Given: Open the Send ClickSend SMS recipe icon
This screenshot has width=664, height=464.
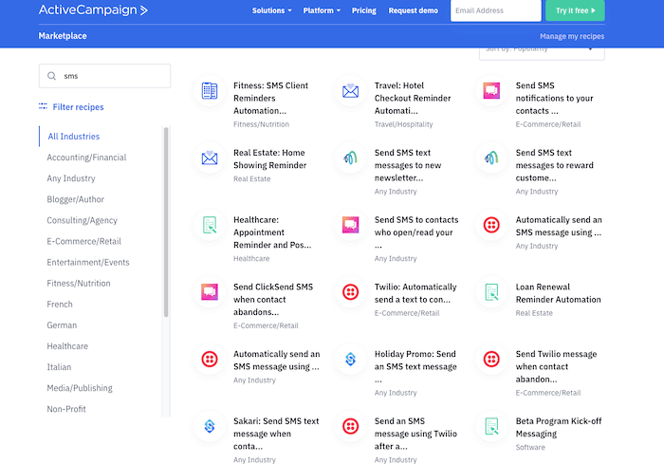Looking at the screenshot, I should click(210, 292).
